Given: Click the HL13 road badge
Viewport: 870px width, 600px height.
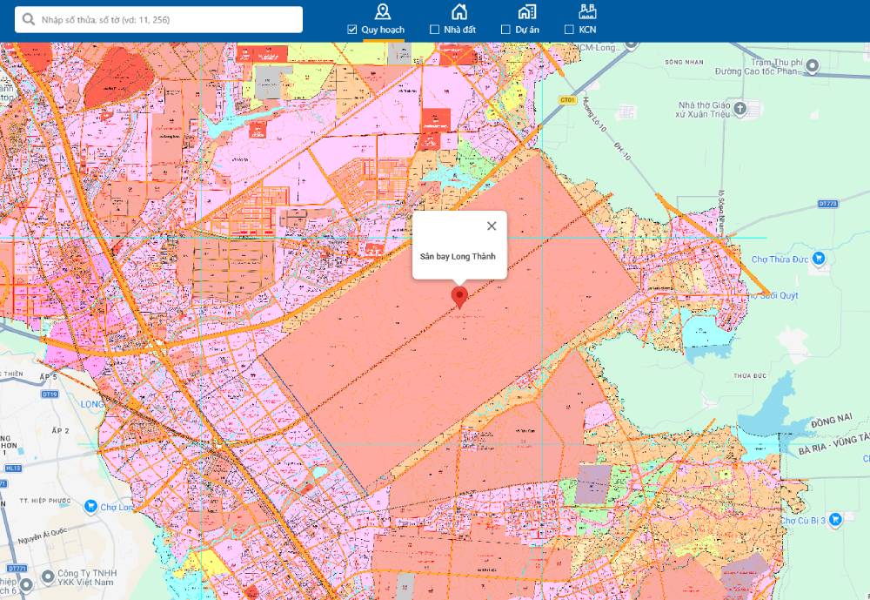Looking at the screenshot, I should tap(12, 468).
